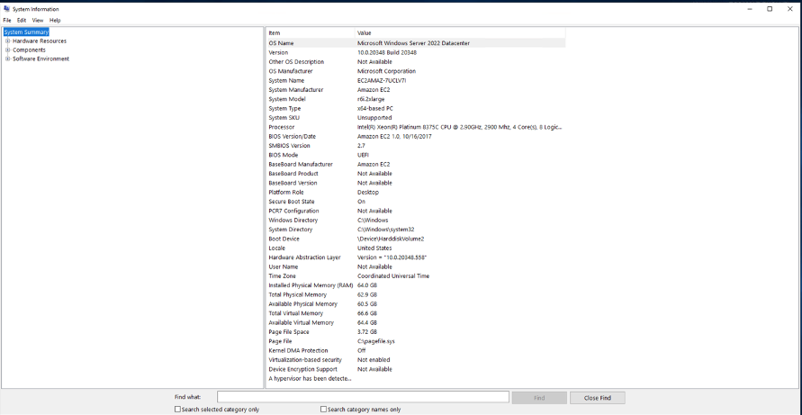Open the File menu

click(x=7, y=21)
